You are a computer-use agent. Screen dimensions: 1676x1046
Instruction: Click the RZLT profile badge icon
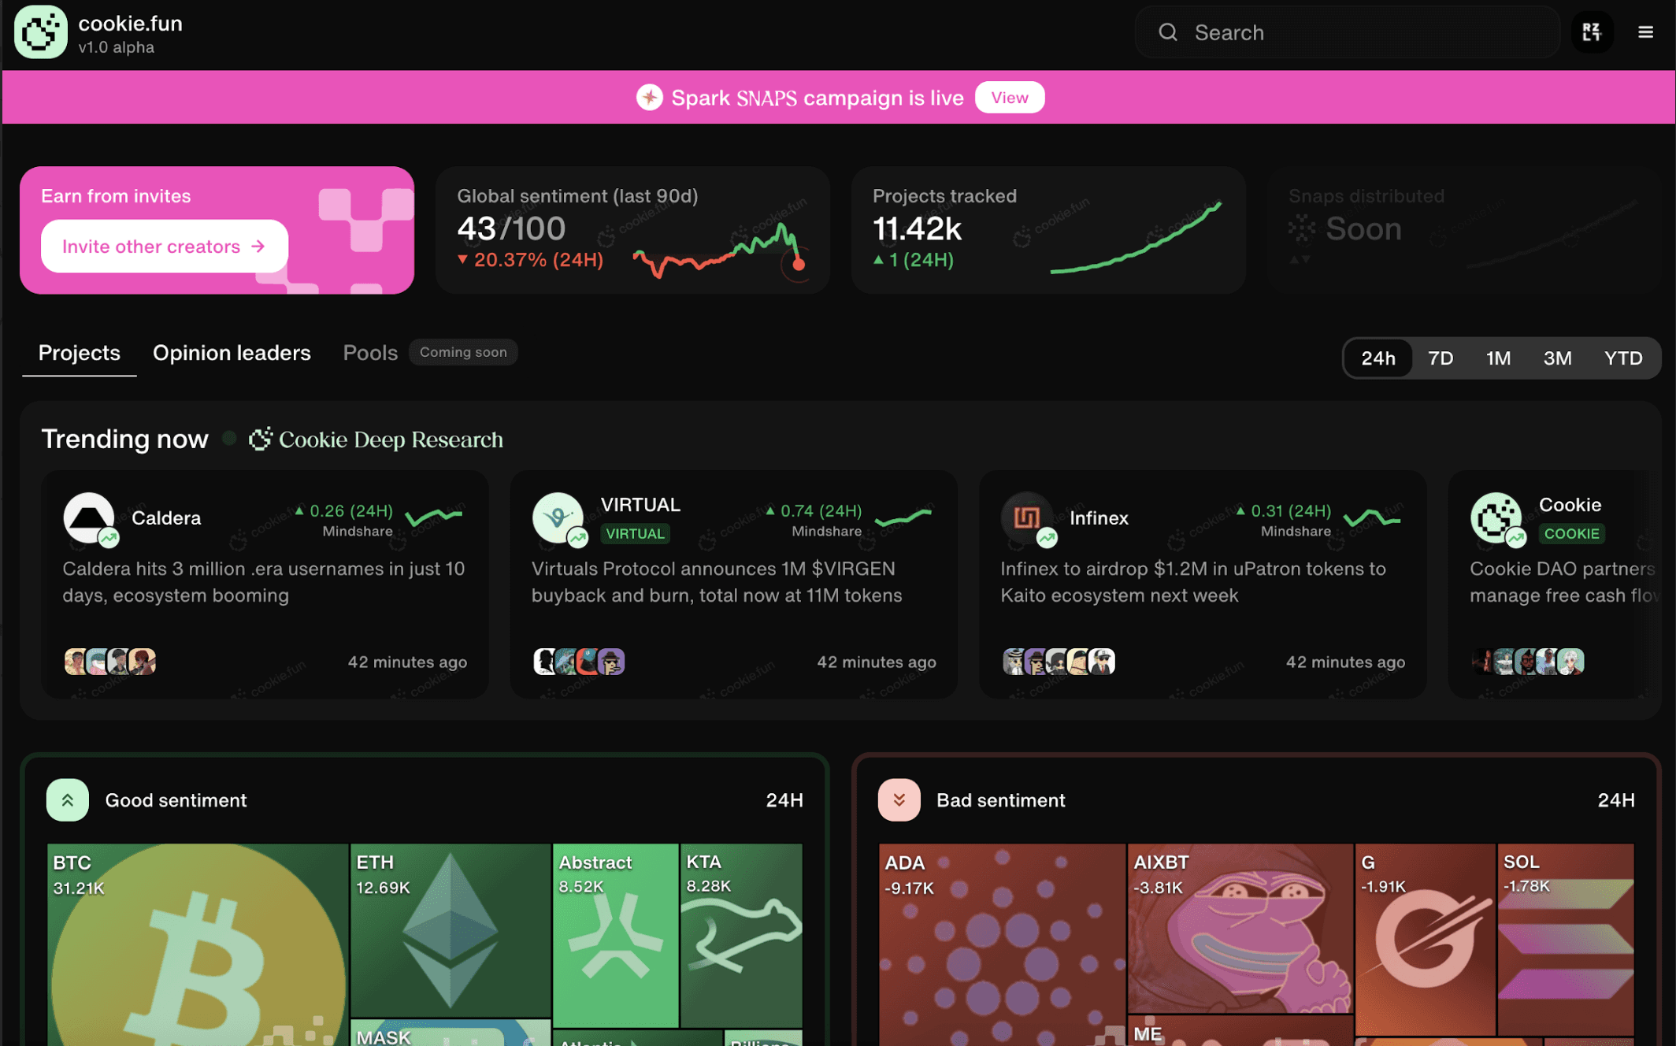pyautogui.click(x=1592, y=32)
